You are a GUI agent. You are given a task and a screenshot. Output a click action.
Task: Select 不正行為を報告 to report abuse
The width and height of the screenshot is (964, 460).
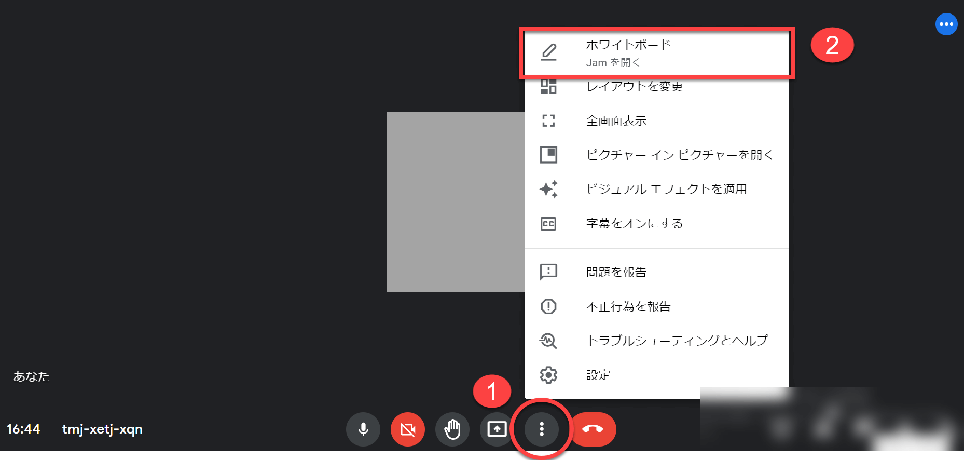(628, 306)
